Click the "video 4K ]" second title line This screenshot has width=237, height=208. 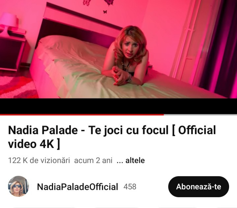point(34,144)
